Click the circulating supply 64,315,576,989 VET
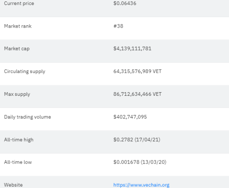This screenshot has height=188, width=229. tap(137, 72)
